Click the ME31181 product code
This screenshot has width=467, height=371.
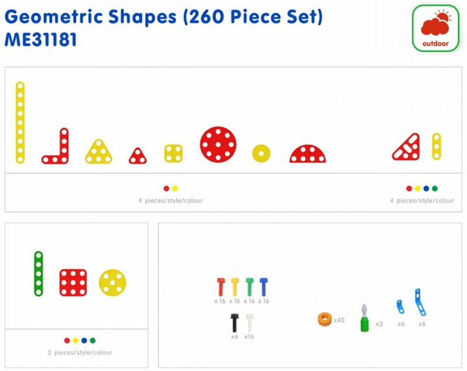40,40
